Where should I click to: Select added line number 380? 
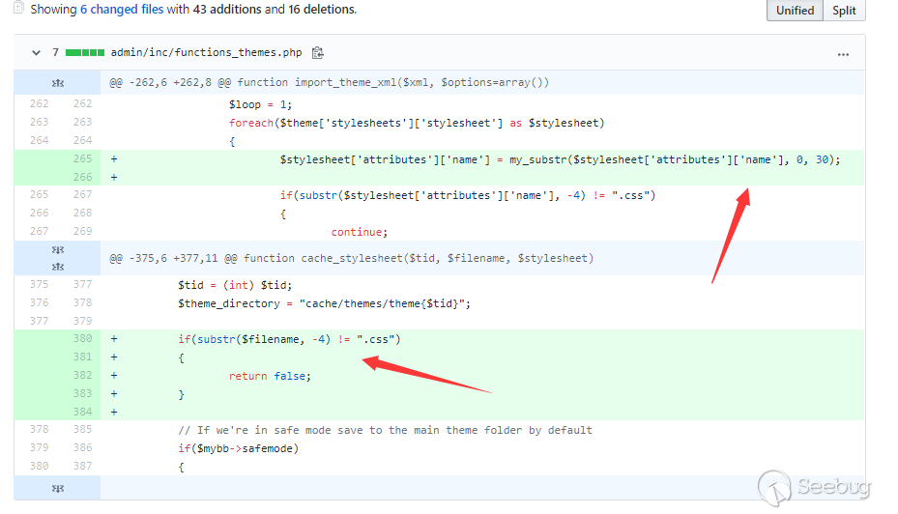(x=82, y=339)
